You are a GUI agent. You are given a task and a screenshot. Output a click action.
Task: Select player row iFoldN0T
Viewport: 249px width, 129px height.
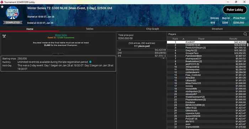pos(207,42)
